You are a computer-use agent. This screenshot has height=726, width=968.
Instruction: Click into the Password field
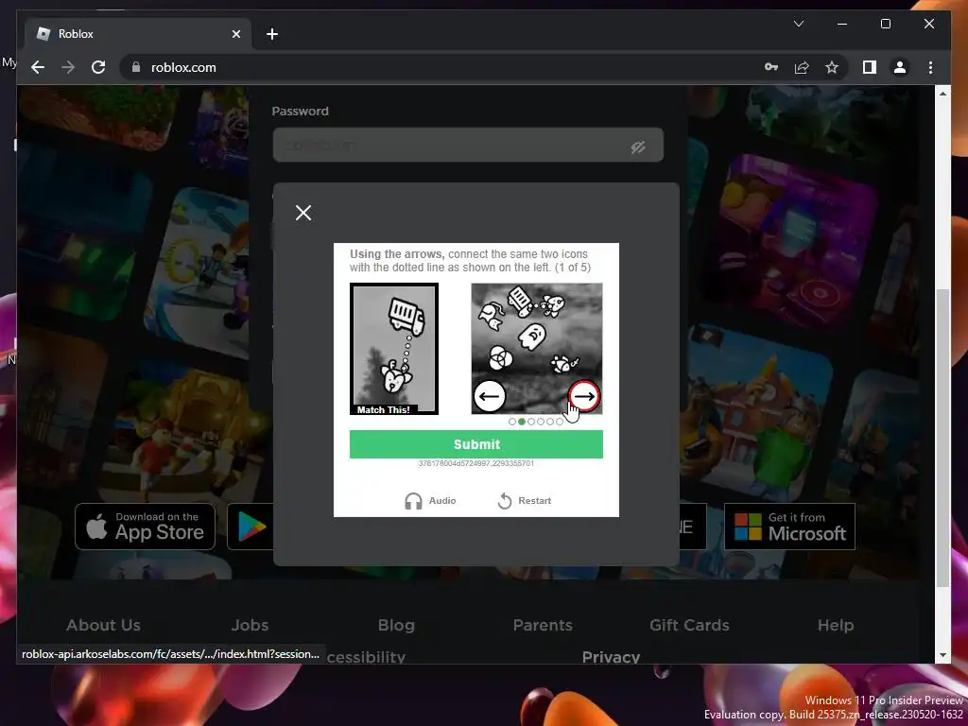pos(468,145)
